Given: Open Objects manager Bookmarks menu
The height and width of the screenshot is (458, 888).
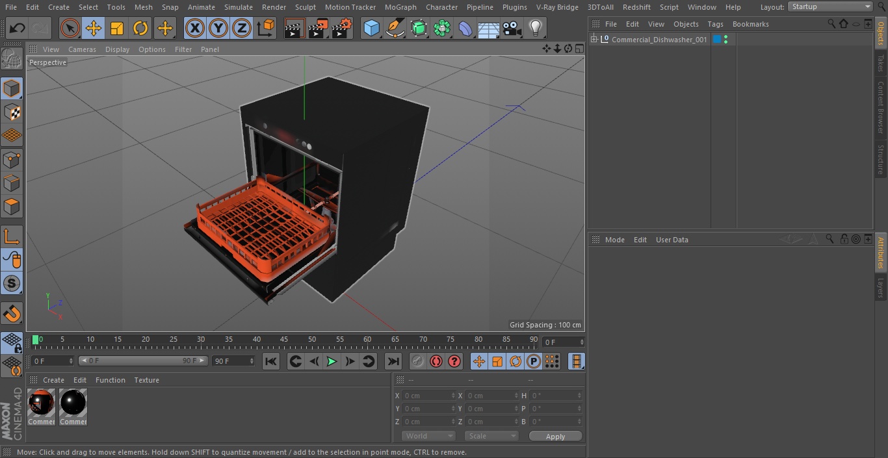Looking at the screenshot, I should [750, 24].
